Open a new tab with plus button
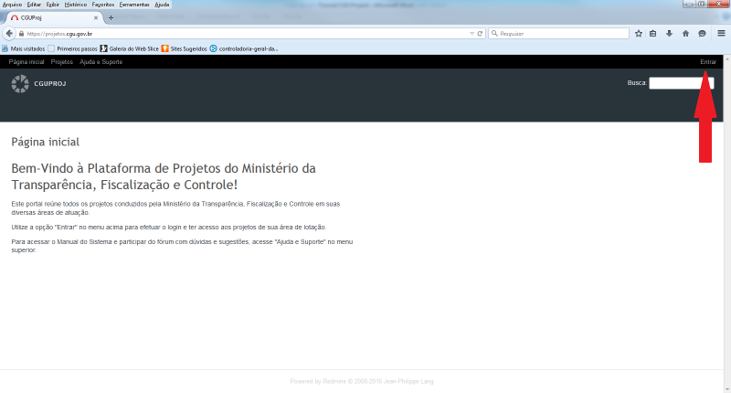The height and width of the screenshot is (393, 731). [x=111, y=17]
